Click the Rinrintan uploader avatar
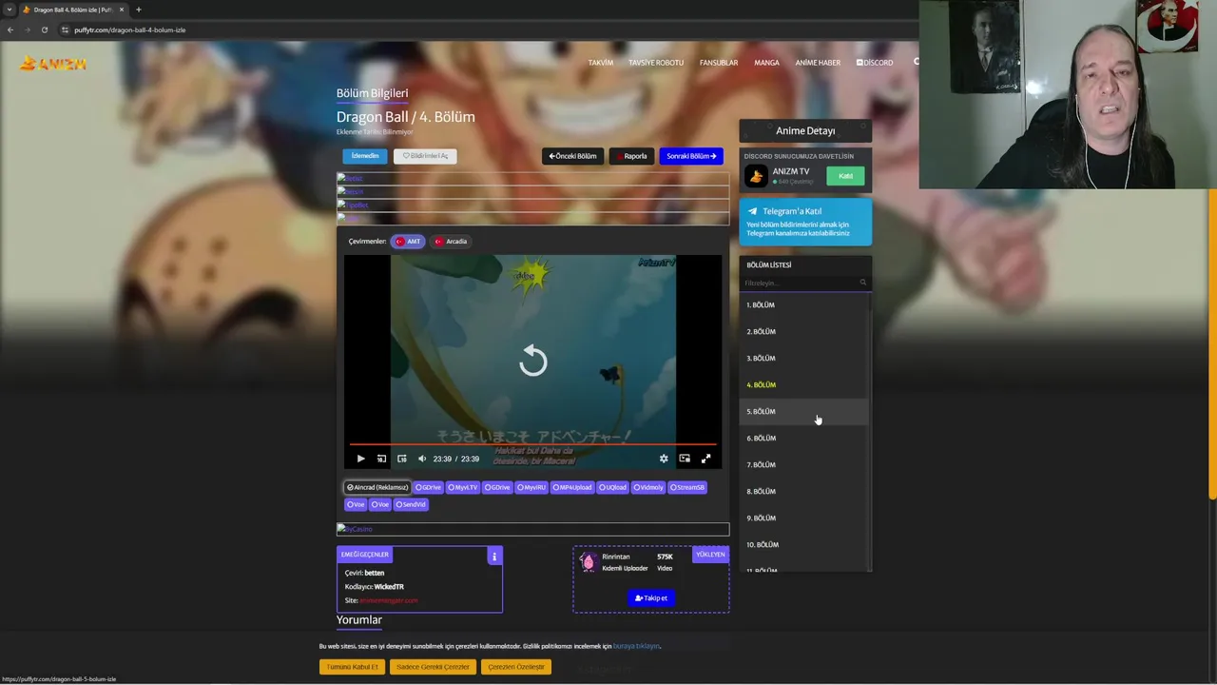The height and width of the screenshot is (685, 1217). point(588,562)
